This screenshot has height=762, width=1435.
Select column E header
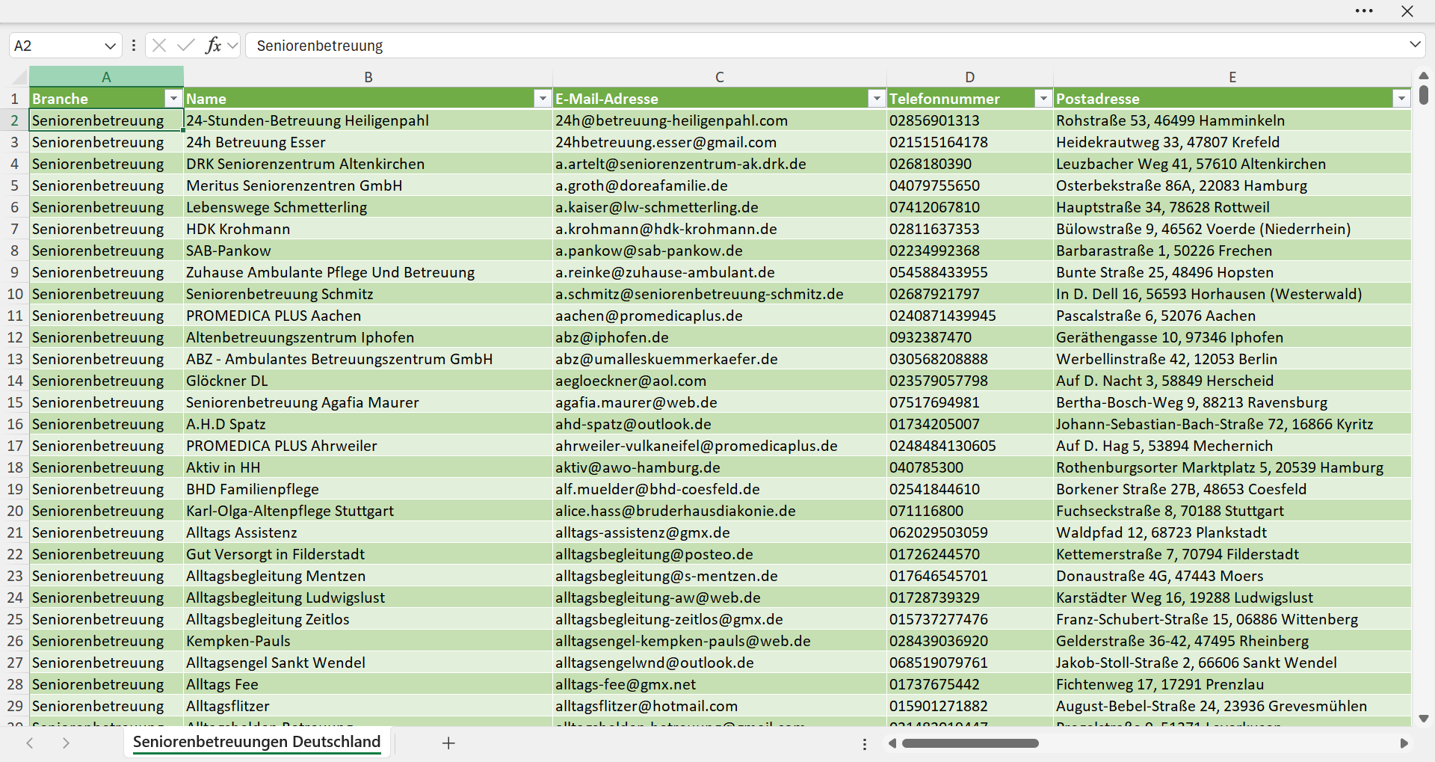[x=1232, y=77]
